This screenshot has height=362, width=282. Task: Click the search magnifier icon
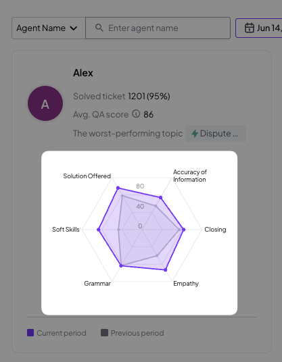99,28
